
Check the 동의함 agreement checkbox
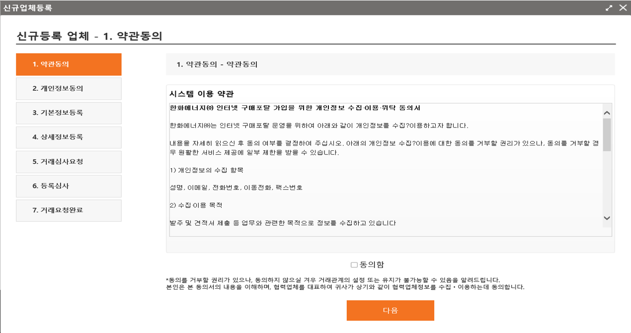pyautogui.click(x=354, y=265)
